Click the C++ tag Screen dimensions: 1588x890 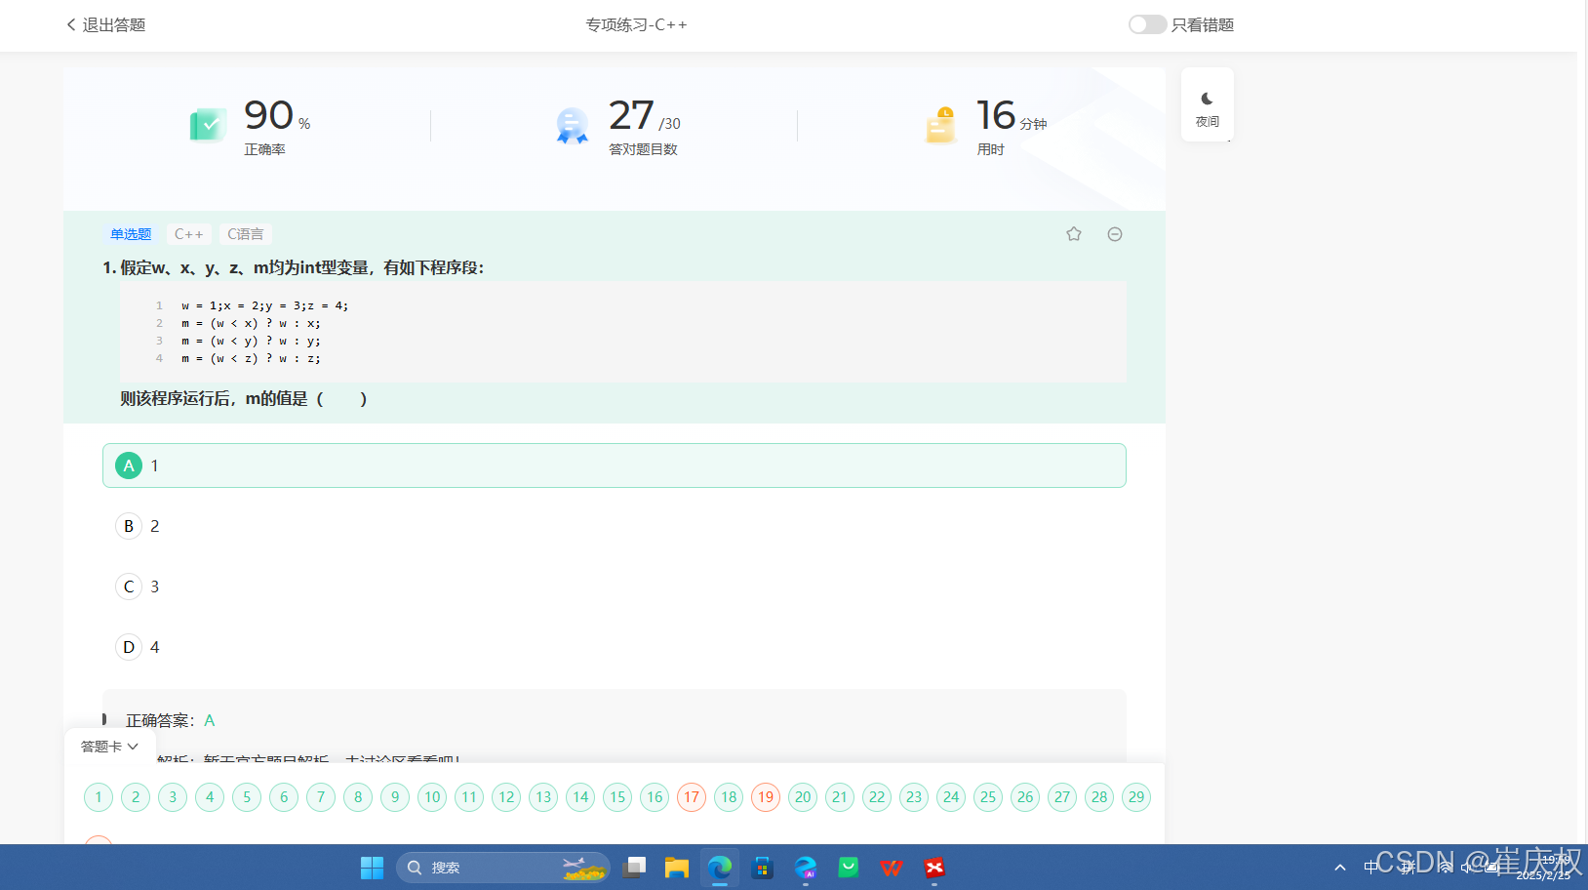188,234
